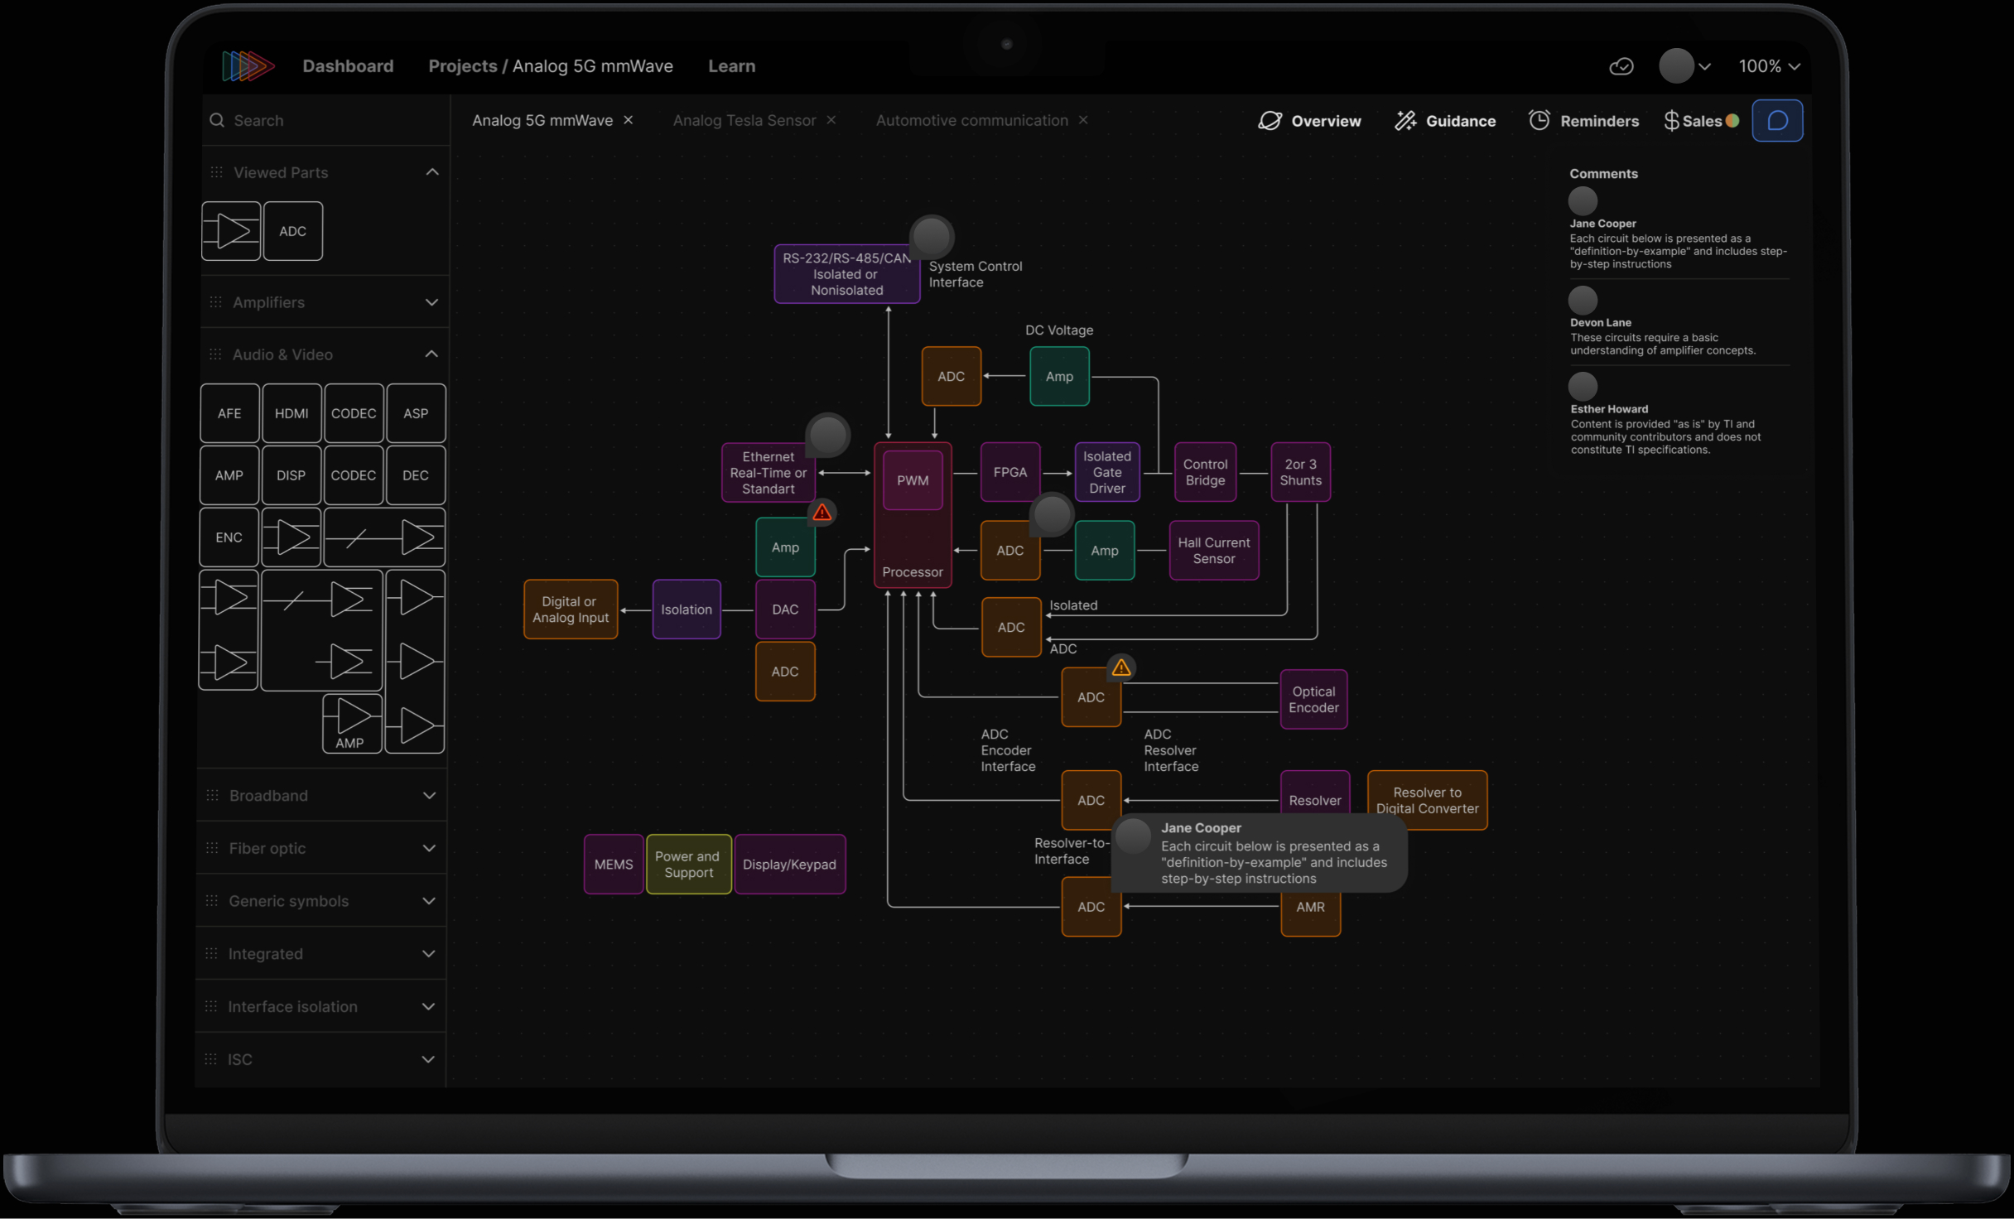
Task: Pick the AFE part tile
Action: 229,413
